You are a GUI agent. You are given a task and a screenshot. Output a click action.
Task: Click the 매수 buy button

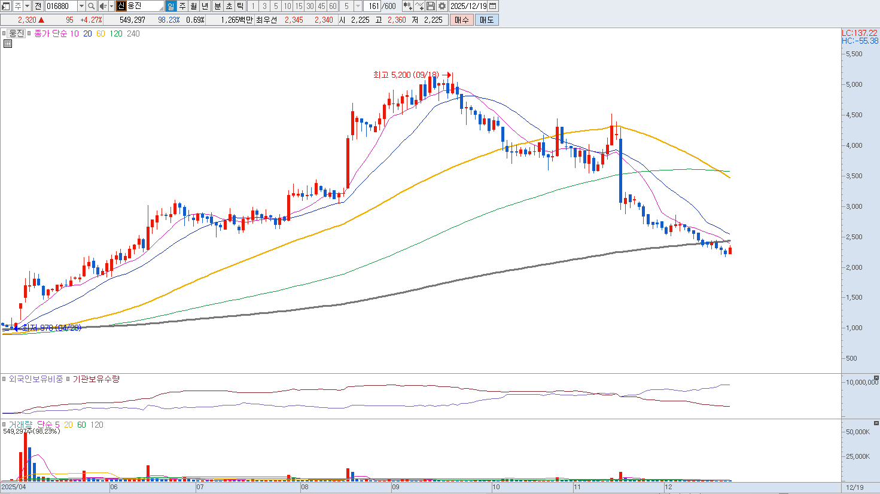click(462, 20)
